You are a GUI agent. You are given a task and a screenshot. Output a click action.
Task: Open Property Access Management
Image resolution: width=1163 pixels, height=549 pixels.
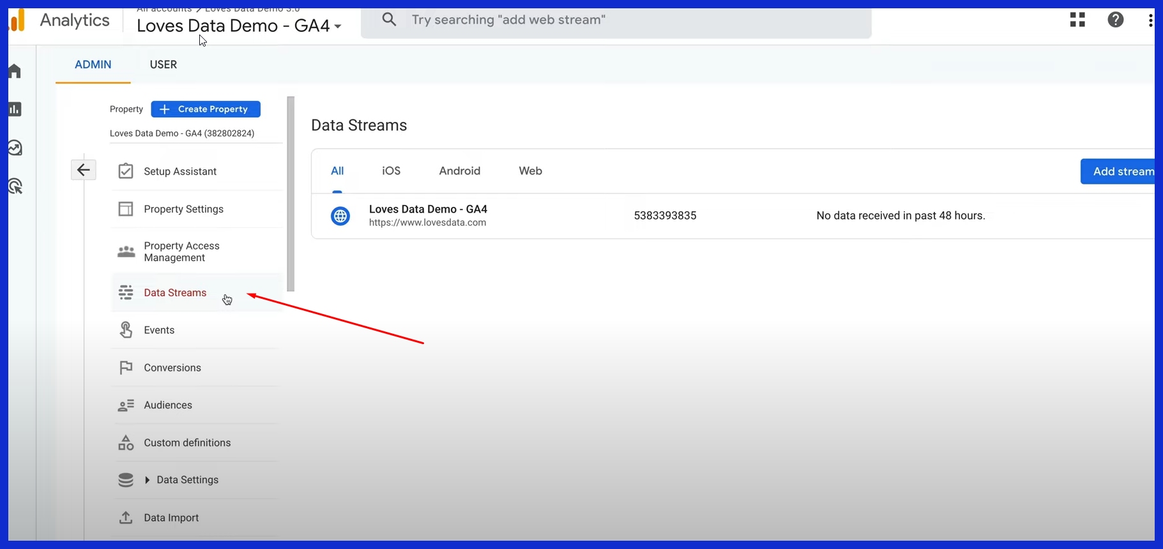182,252
